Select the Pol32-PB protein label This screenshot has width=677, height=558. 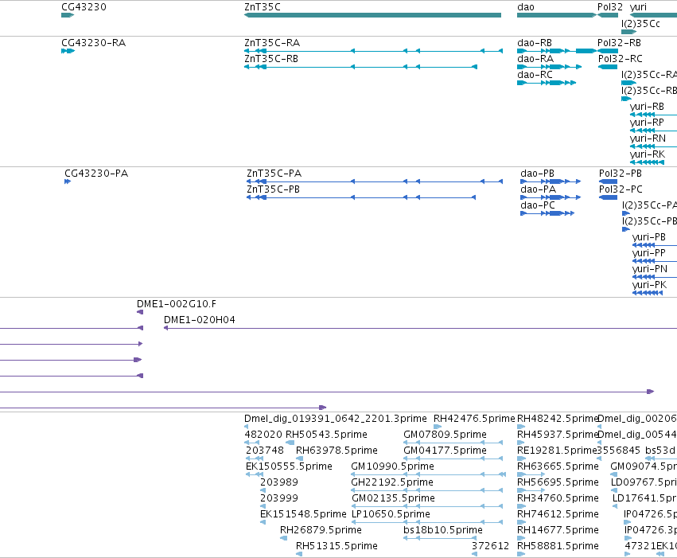click(621, 174)
